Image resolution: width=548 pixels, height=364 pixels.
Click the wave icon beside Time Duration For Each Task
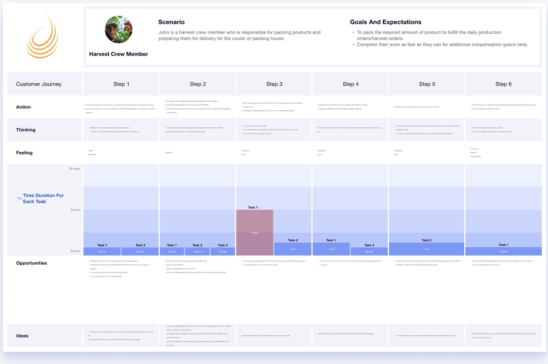point(19,198)
